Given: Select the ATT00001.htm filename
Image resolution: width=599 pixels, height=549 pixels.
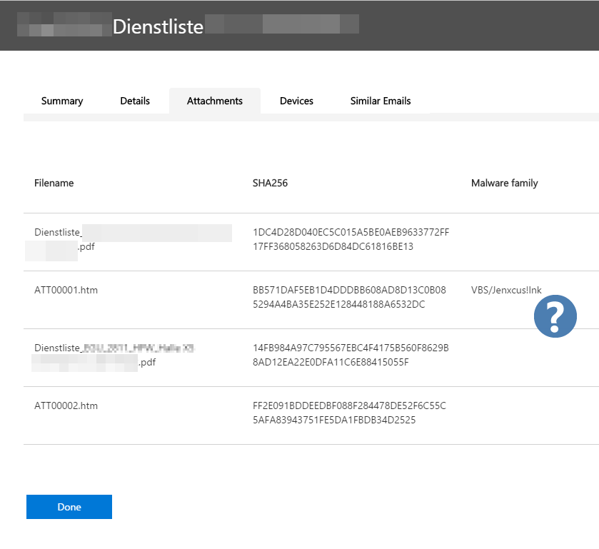Looking at the screenshot, I should click(66, 290).
